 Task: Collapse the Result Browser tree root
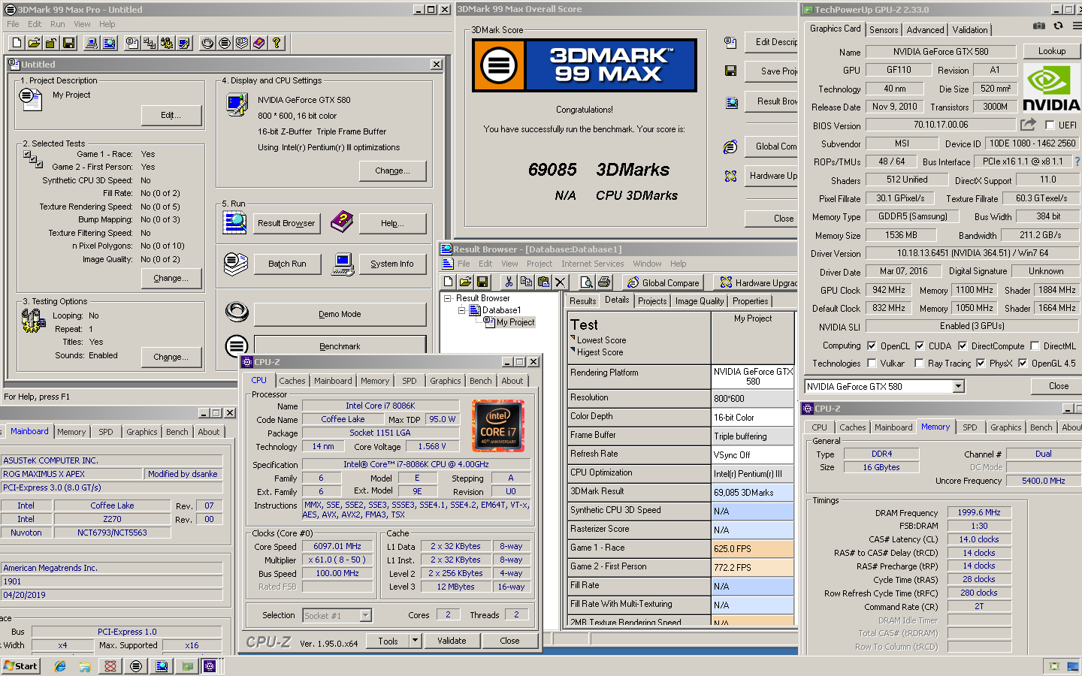click(448, 298)
